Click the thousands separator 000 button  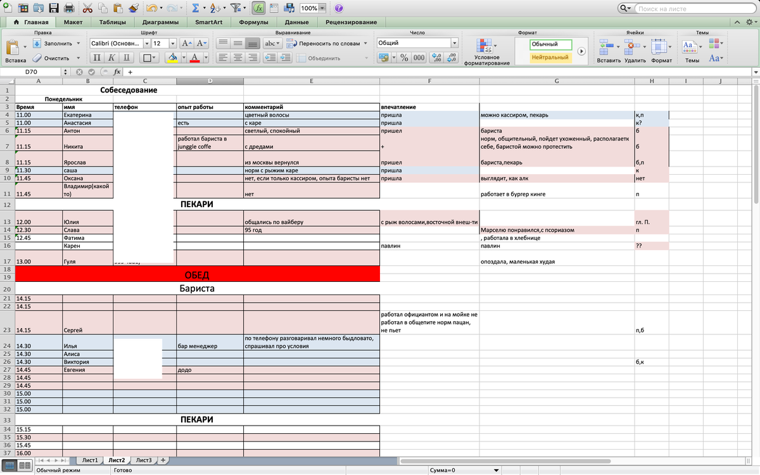coord(419,58)
